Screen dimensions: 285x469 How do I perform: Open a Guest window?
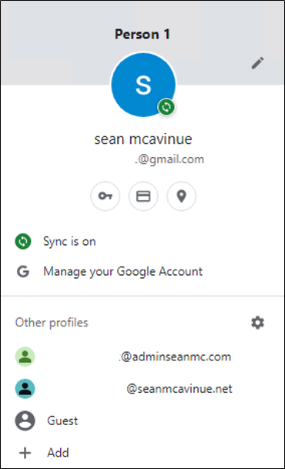[x=142, y=420]
